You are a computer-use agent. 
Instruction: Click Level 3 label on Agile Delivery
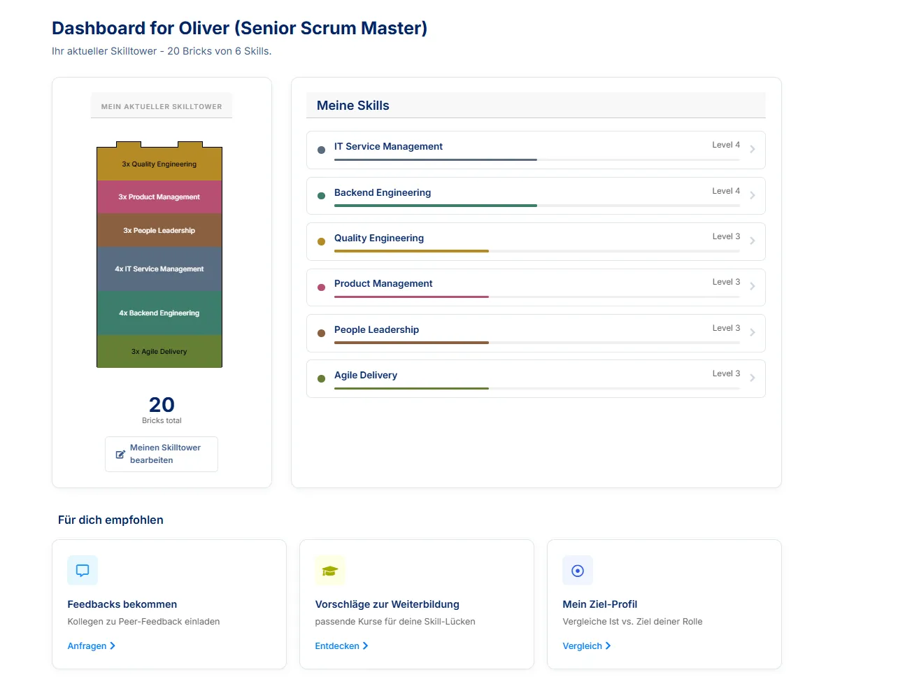(x=726, y=373)
